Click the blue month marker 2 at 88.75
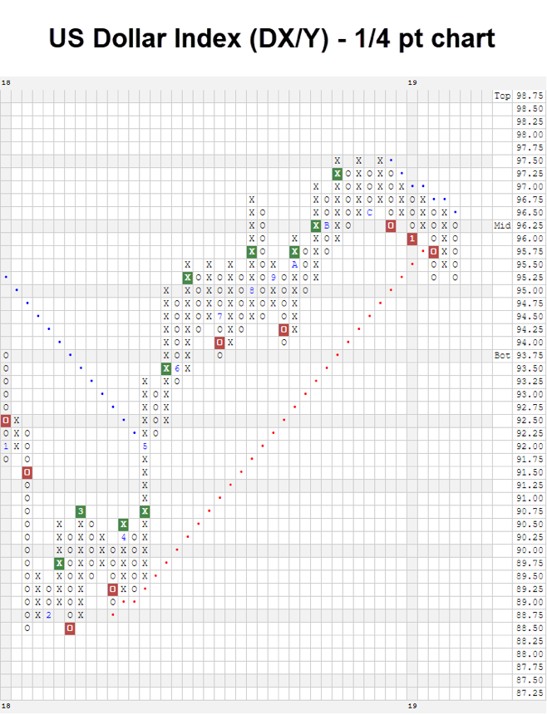The image size is (547, 715). pos(49,615)
